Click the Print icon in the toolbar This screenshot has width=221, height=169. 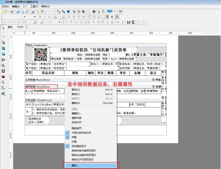(18, 12)
